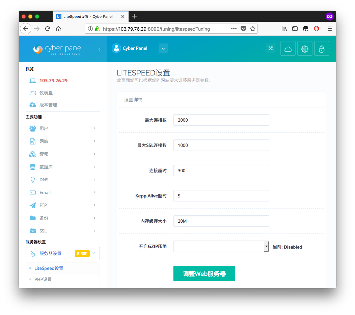Expand the 备份 menu
Viewport: 355px width, 315px height.
63,218
